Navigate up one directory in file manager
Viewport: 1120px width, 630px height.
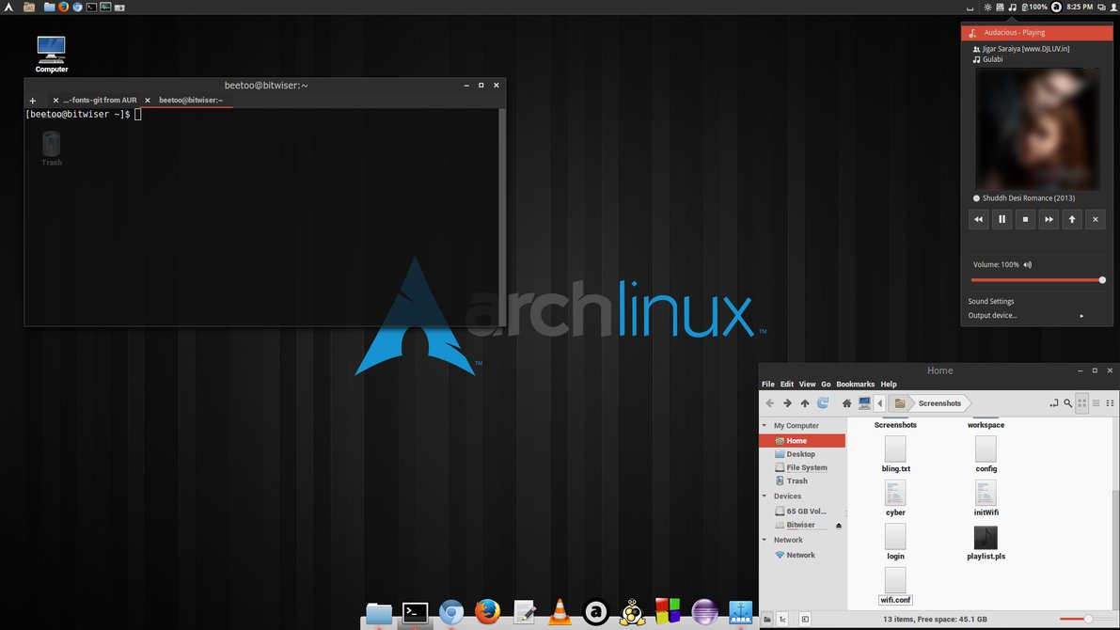(804, 402)
